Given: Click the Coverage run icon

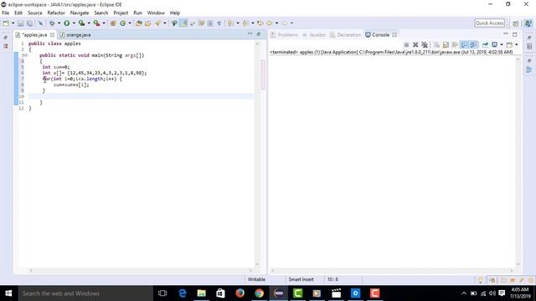Looking at the screenshot, I should (x=81, y=23).
